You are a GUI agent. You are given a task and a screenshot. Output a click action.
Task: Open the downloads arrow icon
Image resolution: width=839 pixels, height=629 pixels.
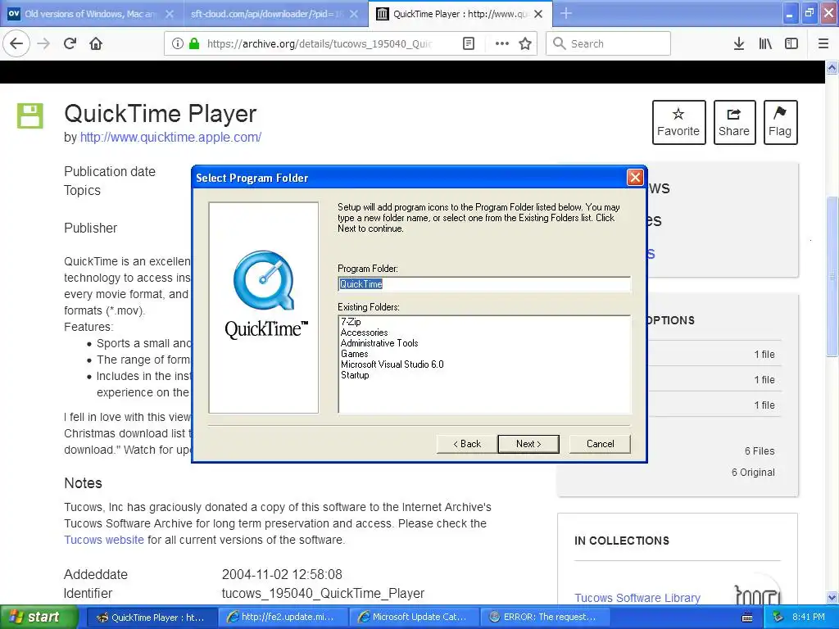click(738, 43)
